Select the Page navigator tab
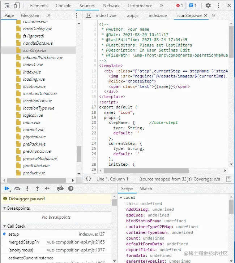The height and width of the screenshot is (263, 235). point(9,15)
